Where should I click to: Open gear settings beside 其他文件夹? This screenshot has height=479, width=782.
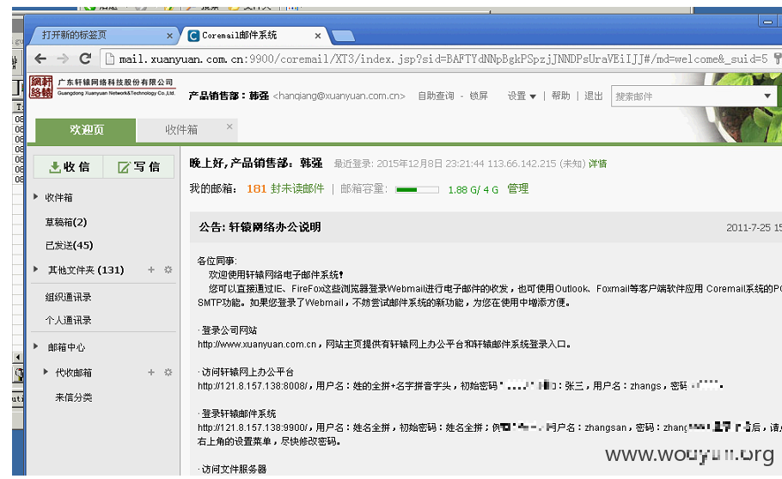168,270
